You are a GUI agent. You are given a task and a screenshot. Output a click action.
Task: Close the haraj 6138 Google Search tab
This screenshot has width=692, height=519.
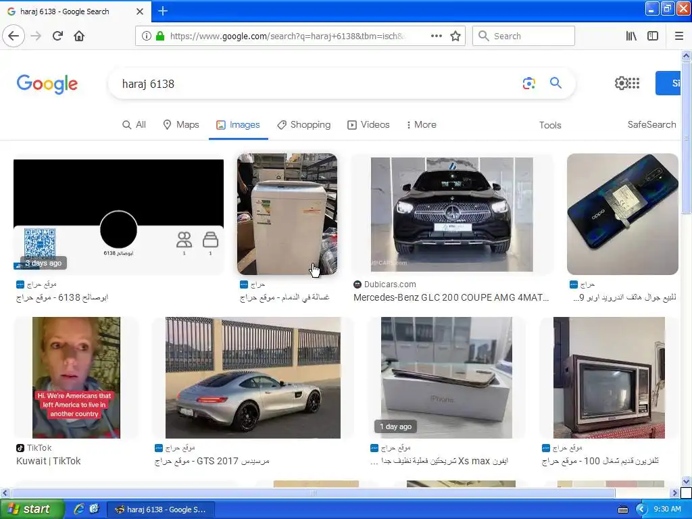[x=140, y=11]
